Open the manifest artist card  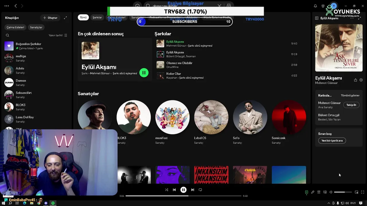[172, 122]
